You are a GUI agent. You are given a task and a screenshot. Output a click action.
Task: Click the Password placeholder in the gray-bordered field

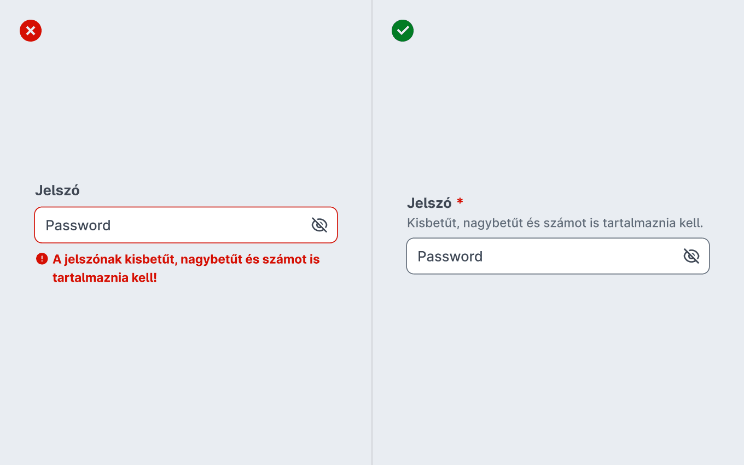coord(450,257)
